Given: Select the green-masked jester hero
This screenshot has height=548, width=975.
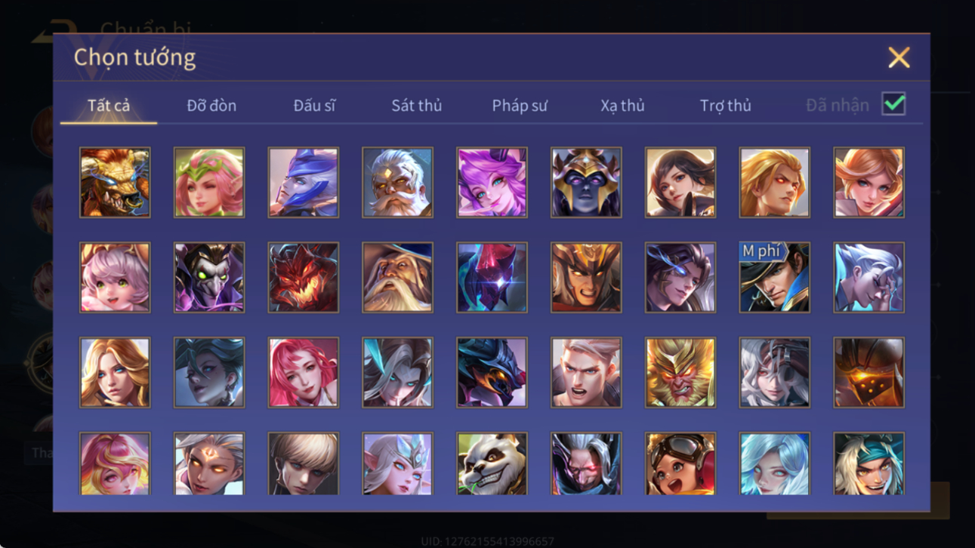Looking at the screenshot, I should (209, 277).
